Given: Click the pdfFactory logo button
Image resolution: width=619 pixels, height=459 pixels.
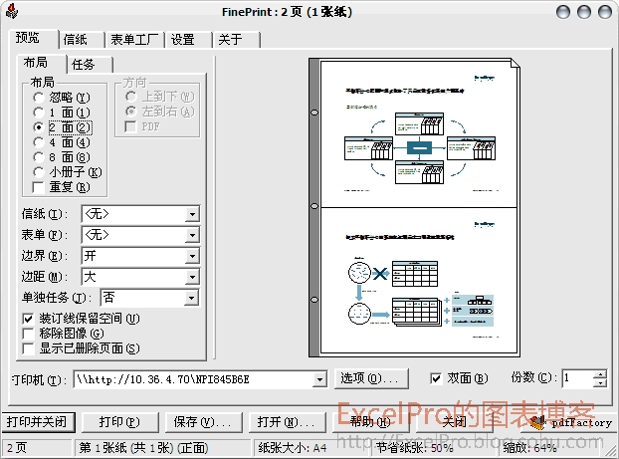Looking at the screenshot, I should point(570,422).
